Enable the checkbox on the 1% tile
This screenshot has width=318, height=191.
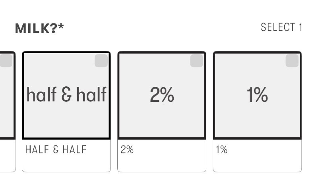[292, 61]
